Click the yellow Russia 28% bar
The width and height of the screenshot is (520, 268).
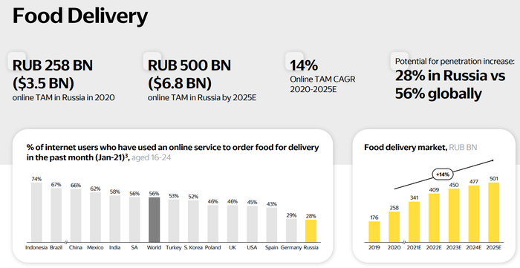point(311,231)
